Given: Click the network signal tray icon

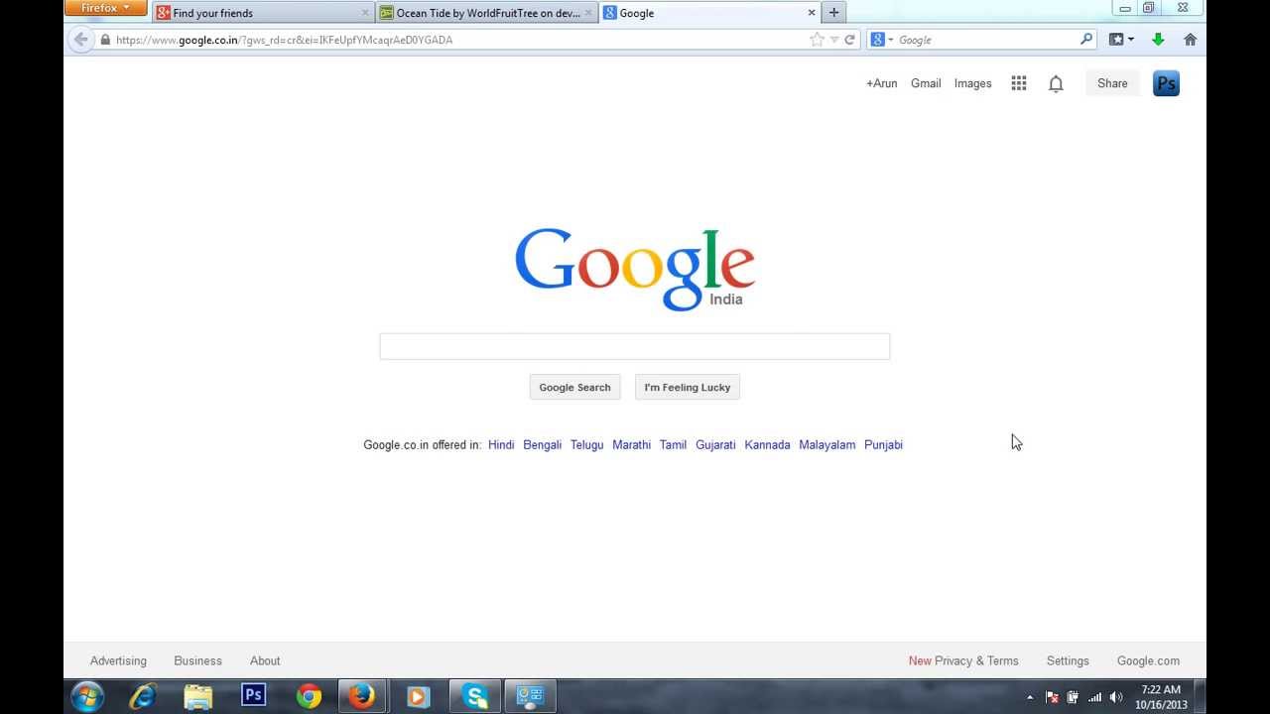Looking at the screenshot, I should coord(1094,697).
